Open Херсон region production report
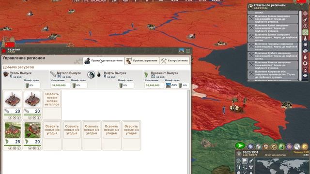310x174 pixels. [273, 19]
